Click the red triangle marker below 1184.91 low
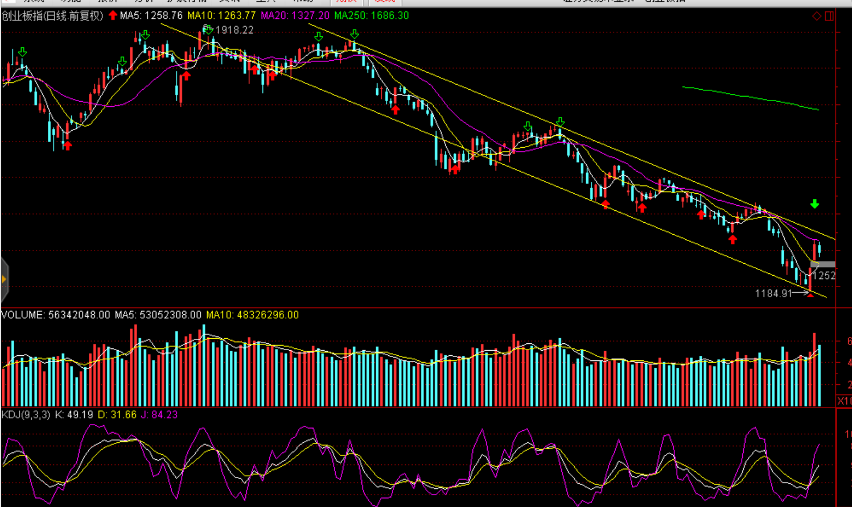 pos(810,295)
